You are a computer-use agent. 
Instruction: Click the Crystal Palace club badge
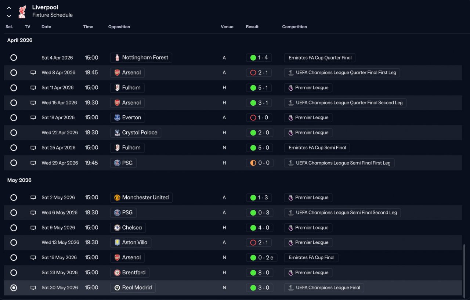[117, 133]
